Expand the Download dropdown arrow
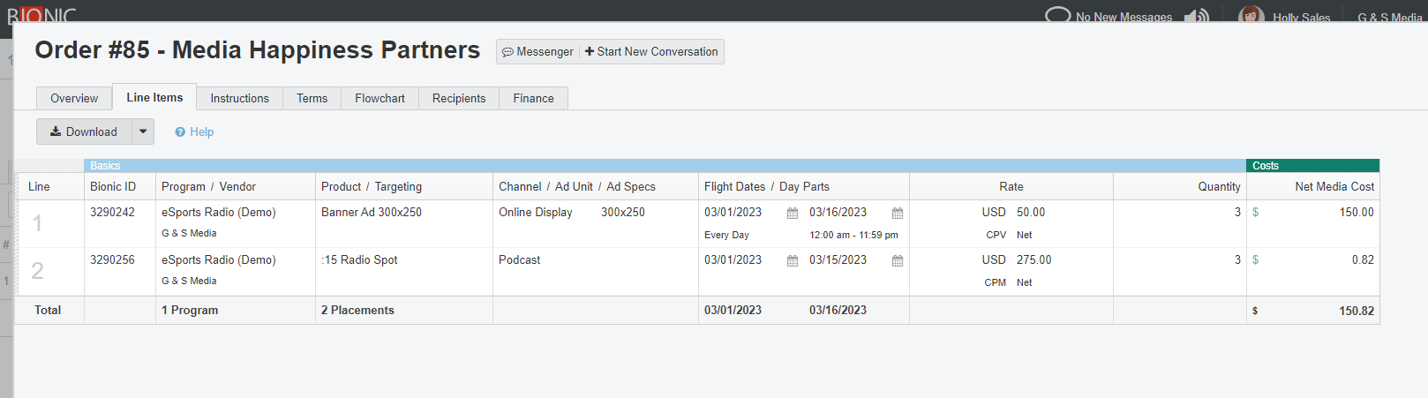This screenshot has height=398, width=1428. click(143, 131)
